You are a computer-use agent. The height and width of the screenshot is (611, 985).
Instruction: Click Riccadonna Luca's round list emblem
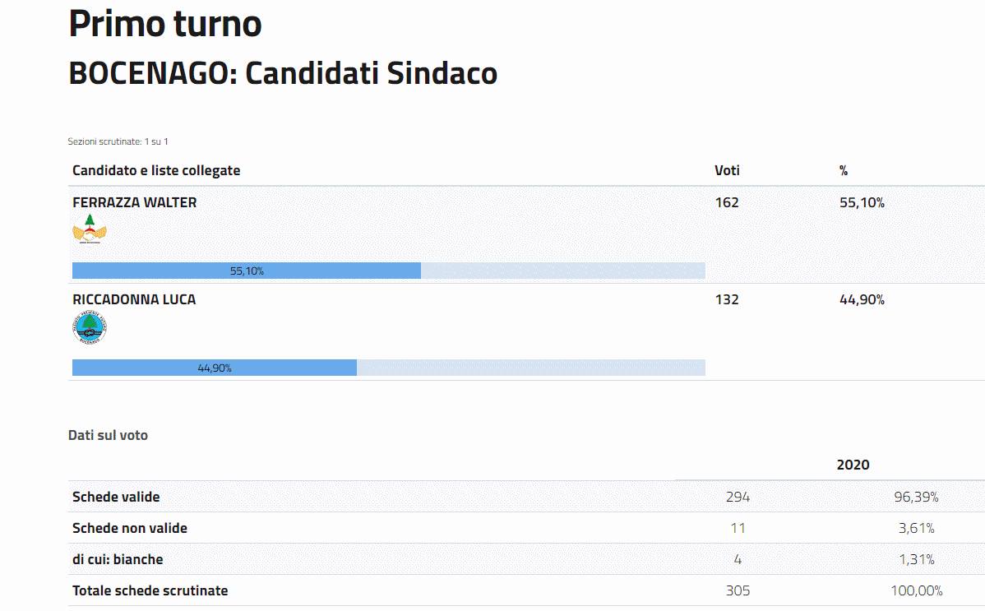pos(90,327)
